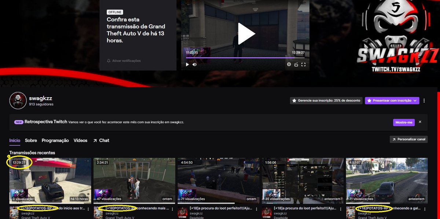Open the channel's three-dot options menu
440x219 pixels.
click(424, 101)
